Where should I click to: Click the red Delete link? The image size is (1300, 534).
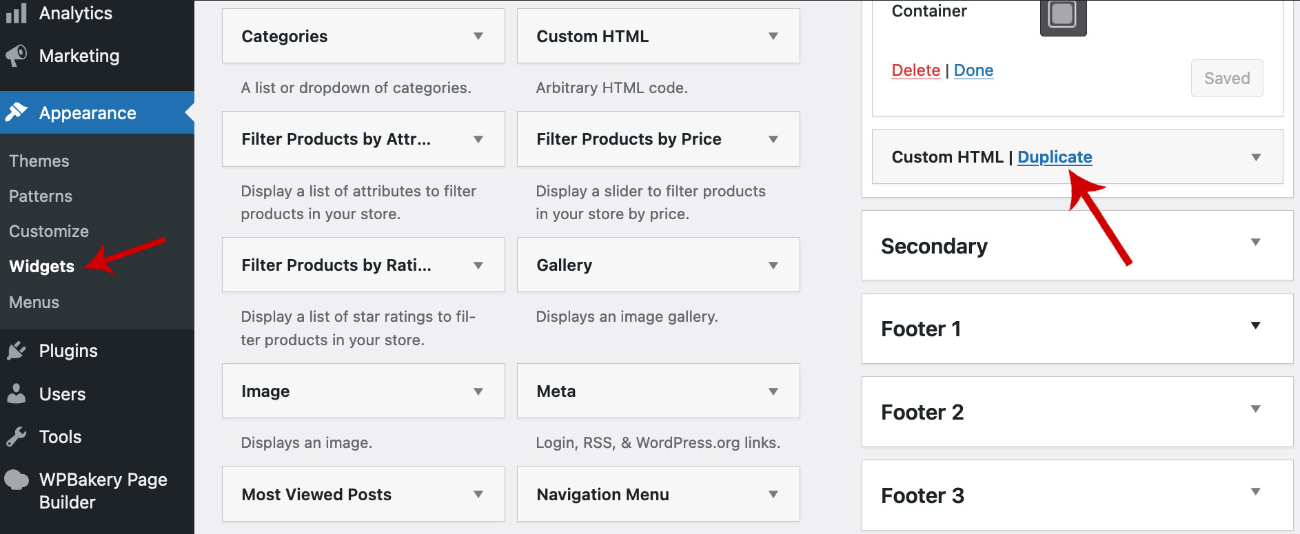[915, 70]
